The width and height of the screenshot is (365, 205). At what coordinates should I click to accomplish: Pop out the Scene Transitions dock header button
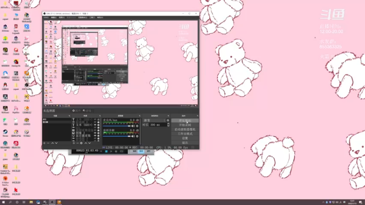(168, 116)
